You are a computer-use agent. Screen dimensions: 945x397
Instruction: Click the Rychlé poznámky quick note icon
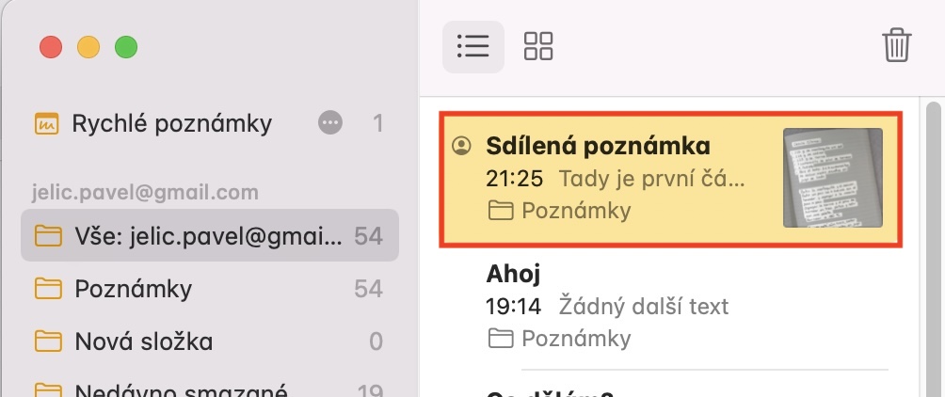pos(45,123)
